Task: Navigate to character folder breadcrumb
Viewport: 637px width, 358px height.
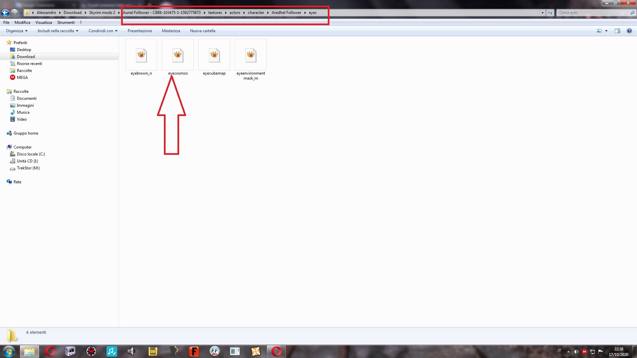Action: click(x=256, y=13)
